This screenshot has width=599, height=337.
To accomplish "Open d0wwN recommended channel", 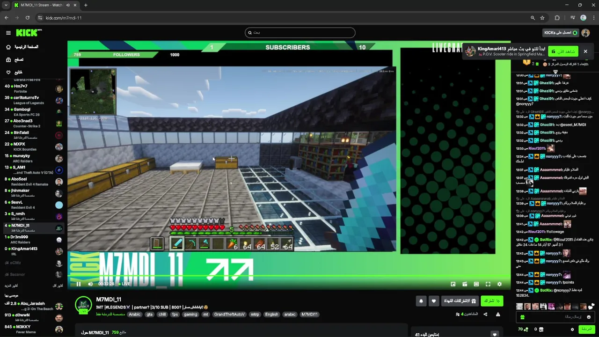I will point(33,318).
